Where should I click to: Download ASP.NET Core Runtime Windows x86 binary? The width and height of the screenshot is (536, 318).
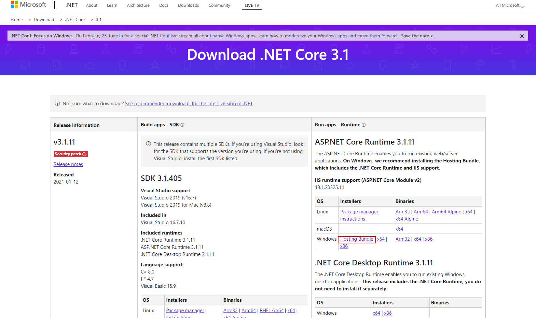[429, 239]
